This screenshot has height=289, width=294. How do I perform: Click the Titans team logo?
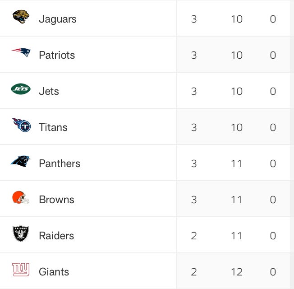point(21,125)
